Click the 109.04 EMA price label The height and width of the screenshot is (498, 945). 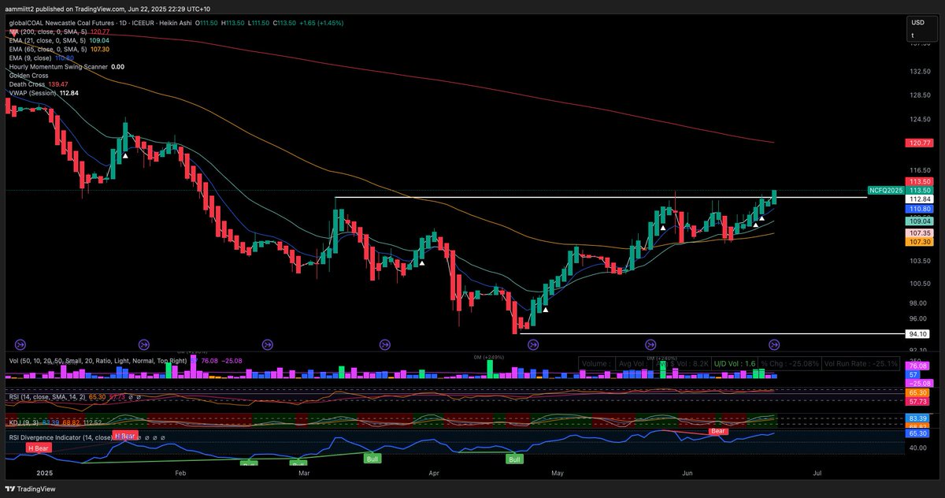click(x=920, y=222)
